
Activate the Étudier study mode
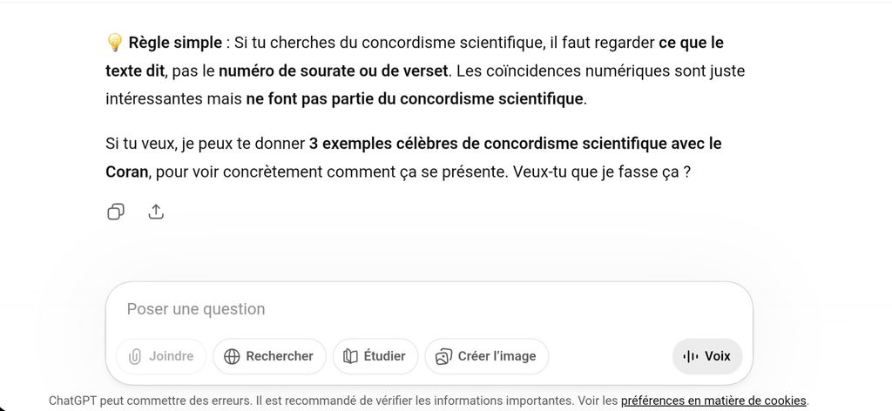point(375,356)
